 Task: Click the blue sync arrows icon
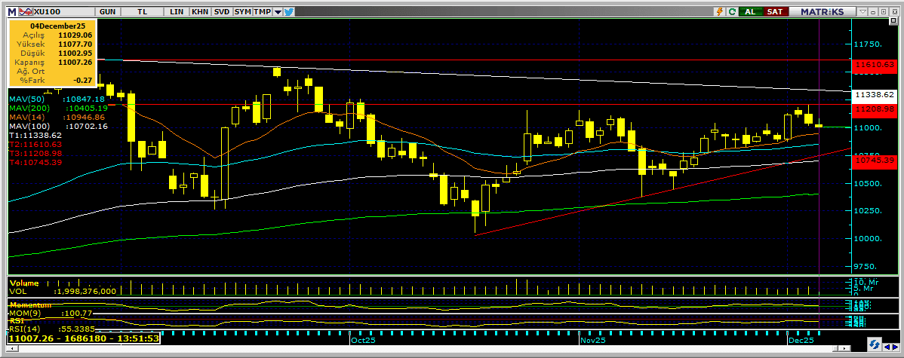[x=731, y=12]
